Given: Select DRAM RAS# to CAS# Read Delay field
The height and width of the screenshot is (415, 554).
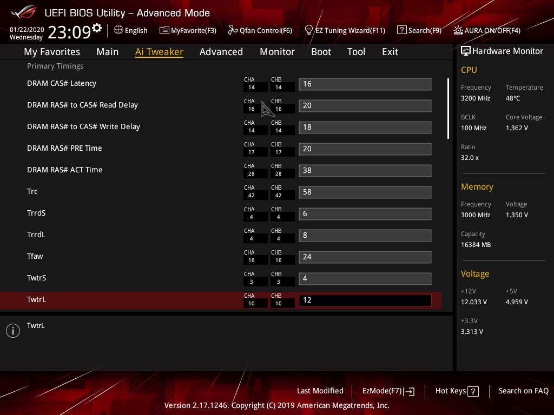Looking at the screenshot, I should 365,105.
